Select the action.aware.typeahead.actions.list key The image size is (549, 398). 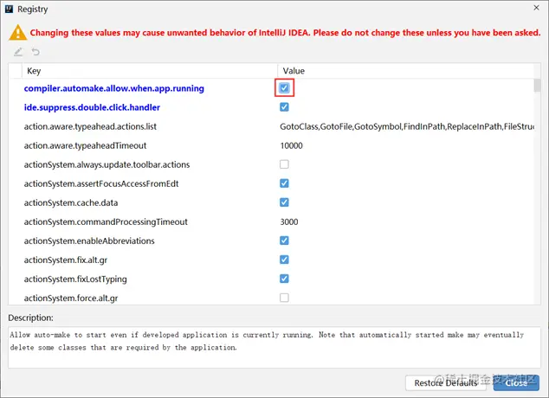coord(90,126)
